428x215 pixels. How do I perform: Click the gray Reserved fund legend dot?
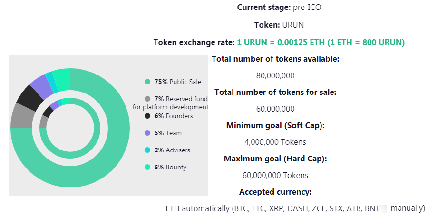(x=147, y=99)
